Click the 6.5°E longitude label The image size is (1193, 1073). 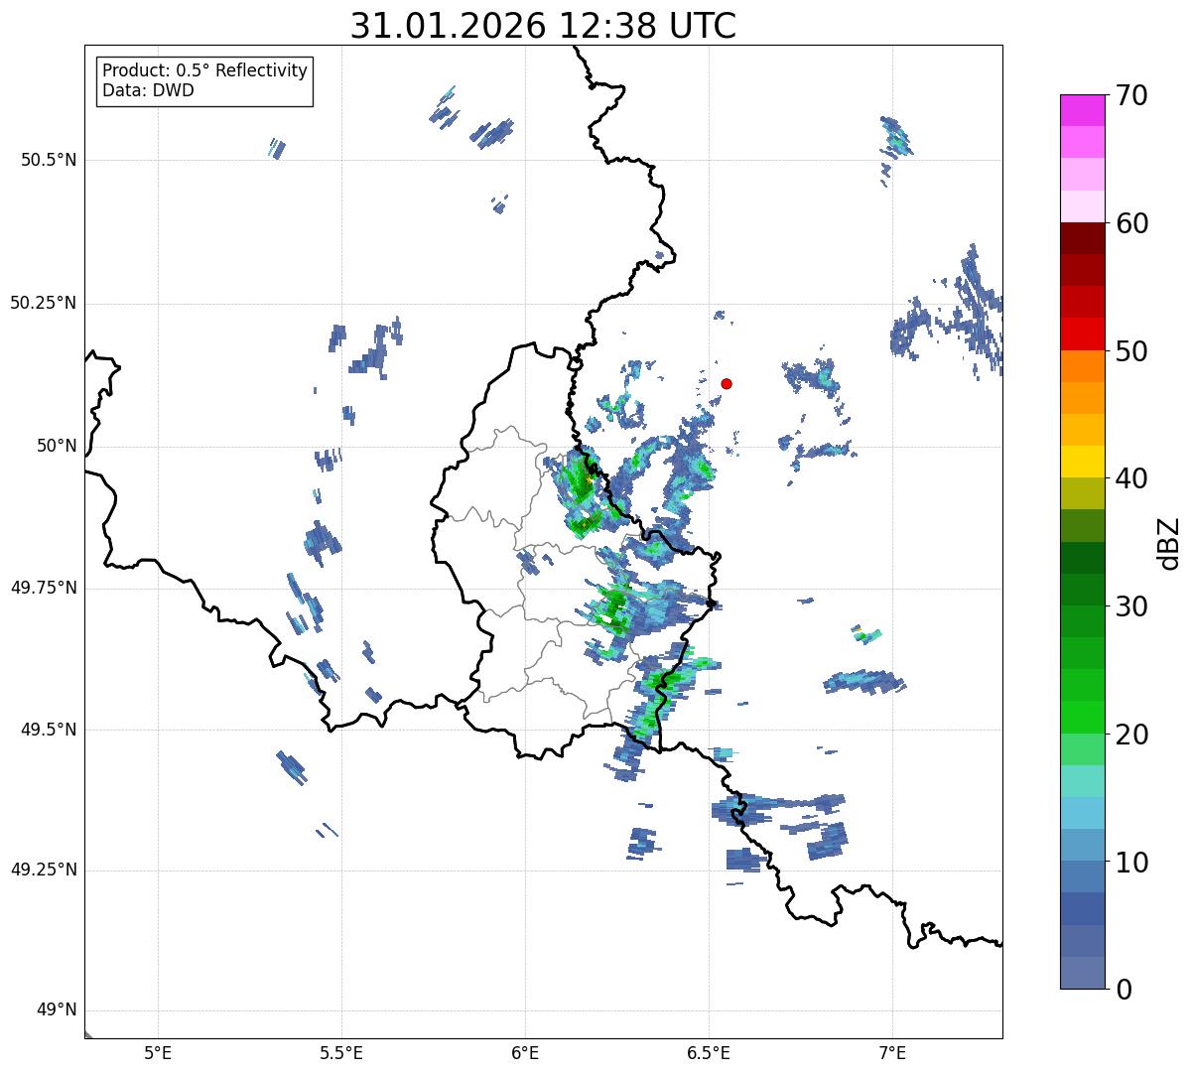[x=709, y=1052]
